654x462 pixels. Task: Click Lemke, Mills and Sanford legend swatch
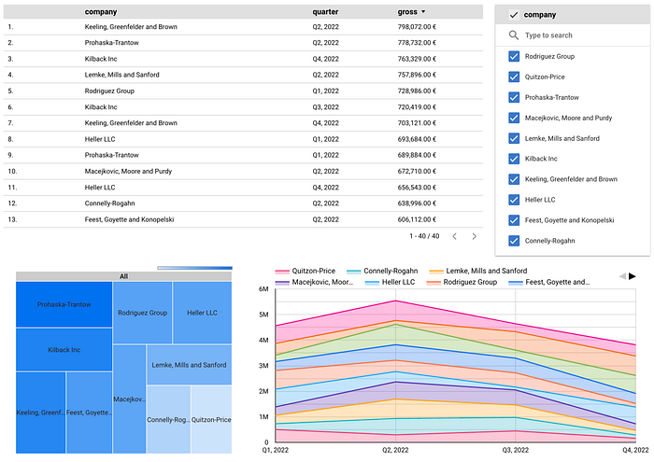pyautogui.click(x=436, y=272)
